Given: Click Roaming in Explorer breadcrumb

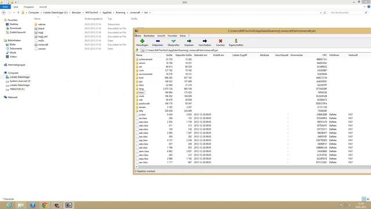Looking at the screenshot, I should 121,13.
